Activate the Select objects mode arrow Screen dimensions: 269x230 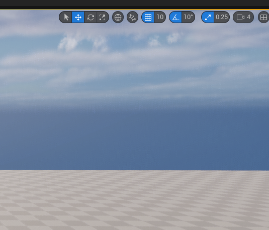[x=66, y=17]
